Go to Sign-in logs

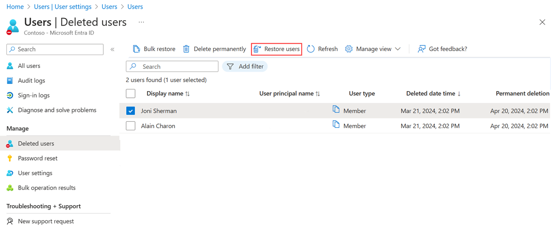(34, 95)
